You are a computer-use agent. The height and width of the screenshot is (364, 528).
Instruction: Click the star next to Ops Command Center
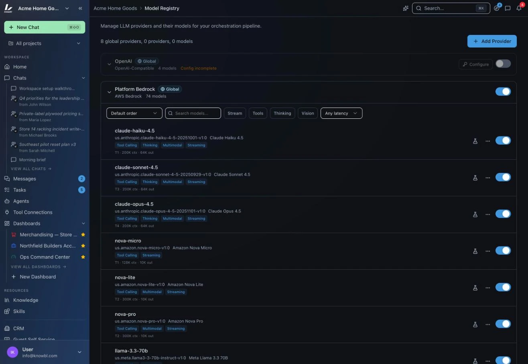[83, 257]
